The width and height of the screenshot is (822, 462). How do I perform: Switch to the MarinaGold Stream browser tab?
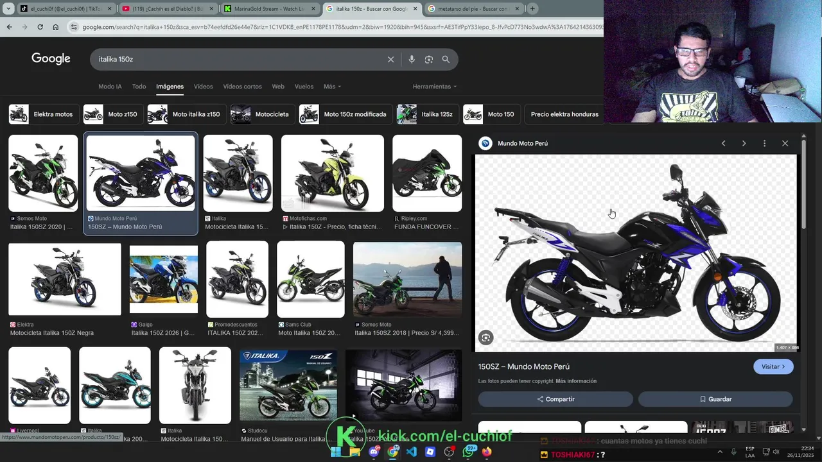270,9
